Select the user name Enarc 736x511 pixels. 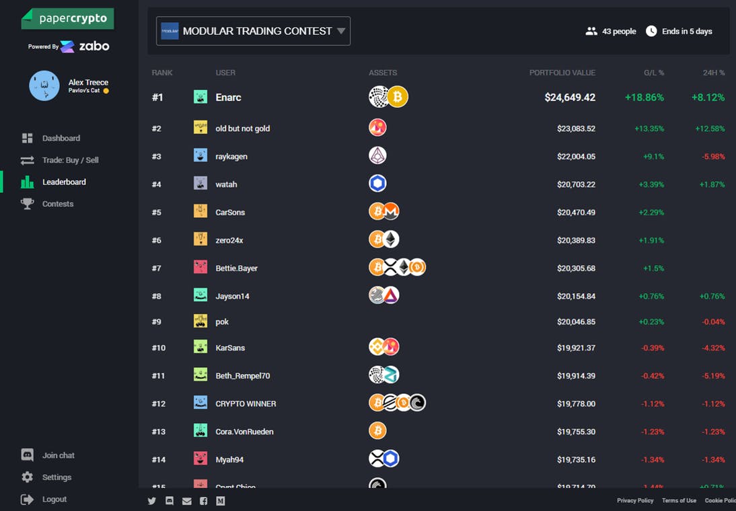[x=228, y=97]
